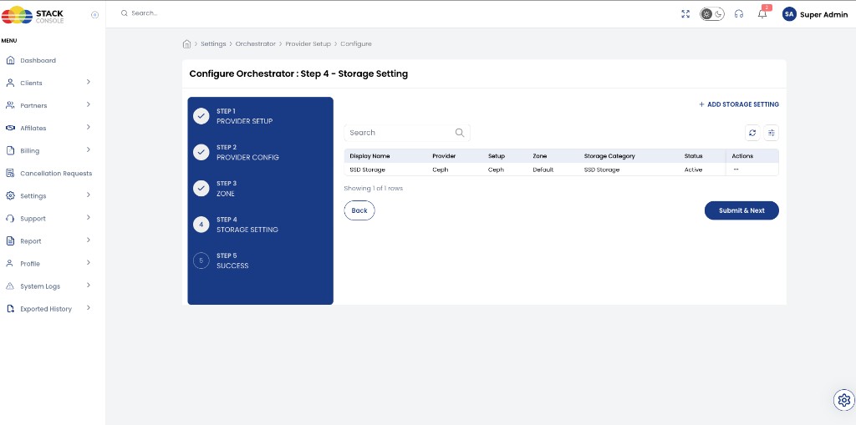The height and width of the screenshot is (425, 856).
Task: Click the SSD Storage display name cell
Action: pos(368,169)
